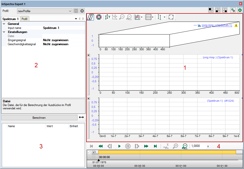Click the auto-scale Y axis icon
The height and width of the screenshot is (169, 244).
click(107, 17)
